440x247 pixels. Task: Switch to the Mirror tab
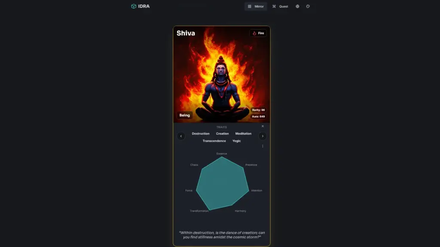(256, 6)
